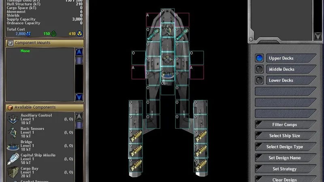Enable the Lower Decks radio button

[x=259, y=80]
